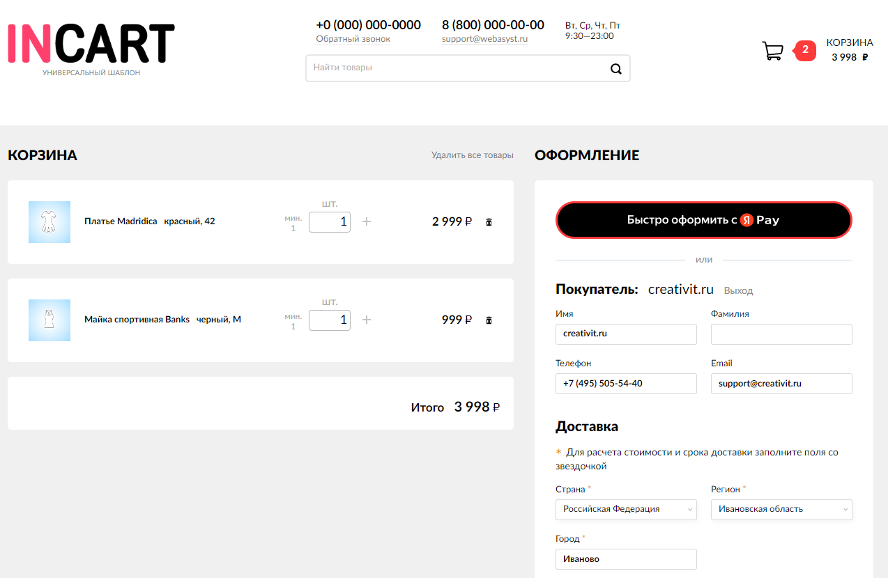Expand the Страна country dropdown
Image resolution: width=888 pixels, height=578 pixels.
tap(626, 509)
